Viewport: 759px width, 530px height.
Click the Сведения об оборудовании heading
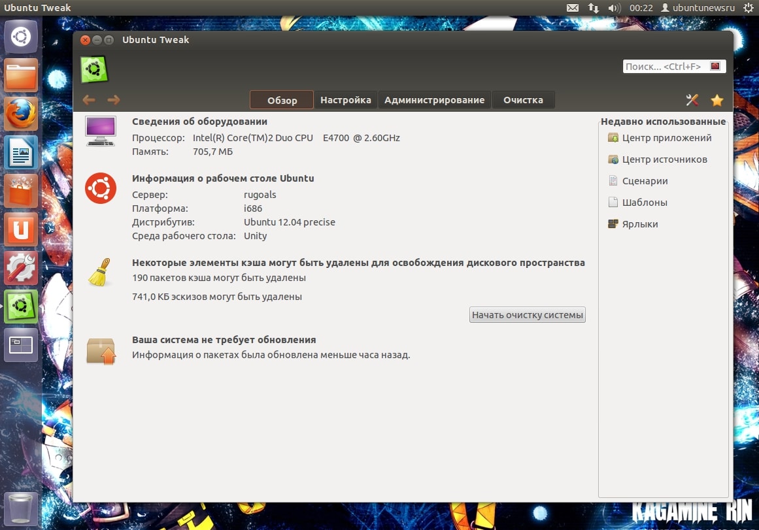pos(199,122)
